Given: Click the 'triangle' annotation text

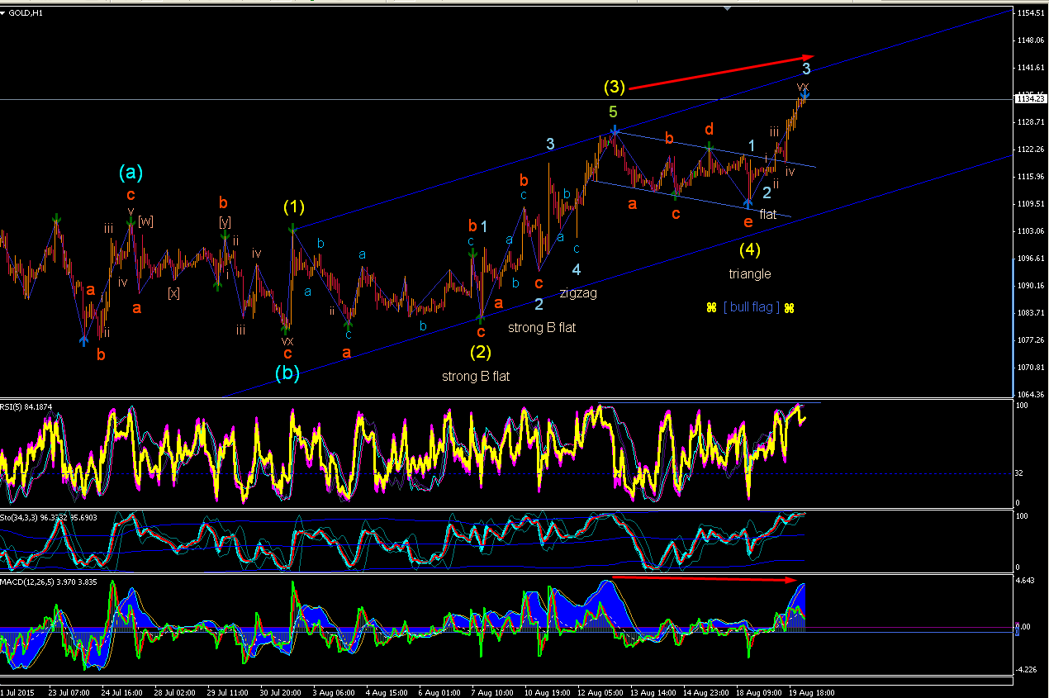Looking at the screenshot, I should coord(750,273).
